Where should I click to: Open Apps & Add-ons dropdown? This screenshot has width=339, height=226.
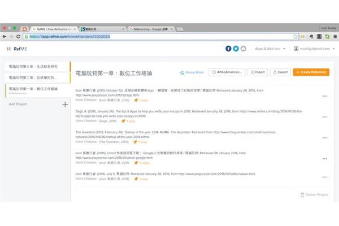(x=270, y=49)
